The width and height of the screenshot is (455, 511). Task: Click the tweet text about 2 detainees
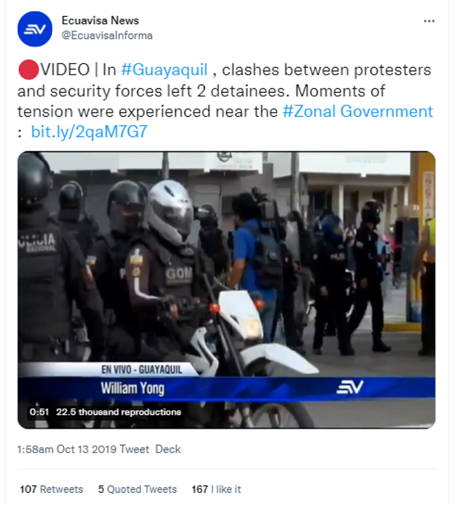(x=225, y=101)
